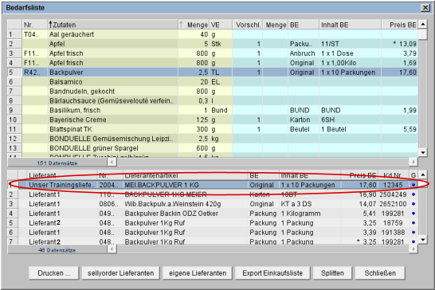Select 'Bandnudeln, gekocht' row
This screenshot has width=435, height=290.
tap(213, 92)
